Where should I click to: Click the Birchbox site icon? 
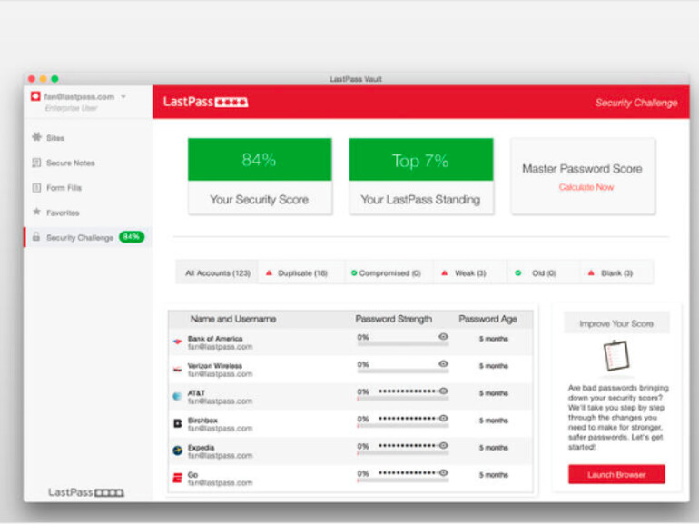pos(177,423)
